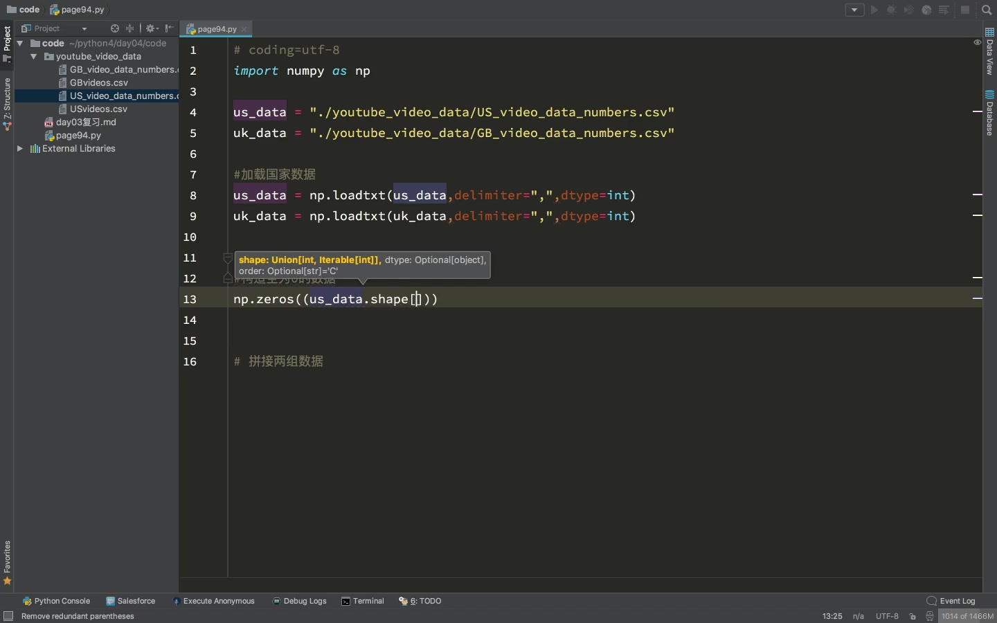997x623 pixels.
Task: Open the Event Log
Action: pos(951,601)
